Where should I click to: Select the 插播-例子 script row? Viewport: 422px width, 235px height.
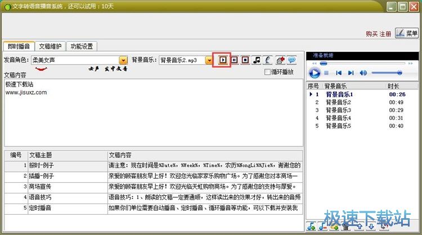154,176
